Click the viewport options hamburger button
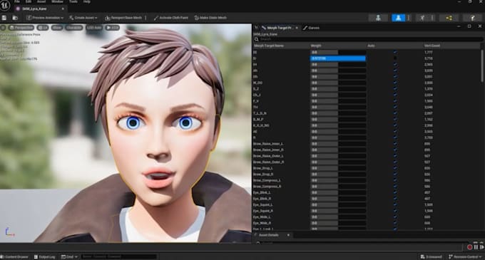The image size is (485, 260). [3, 28]
